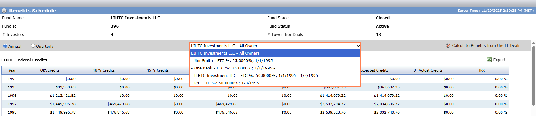Click the 1994 row IRR value 0.00 %
536x116 pixels.
click(x=482, y=79)
